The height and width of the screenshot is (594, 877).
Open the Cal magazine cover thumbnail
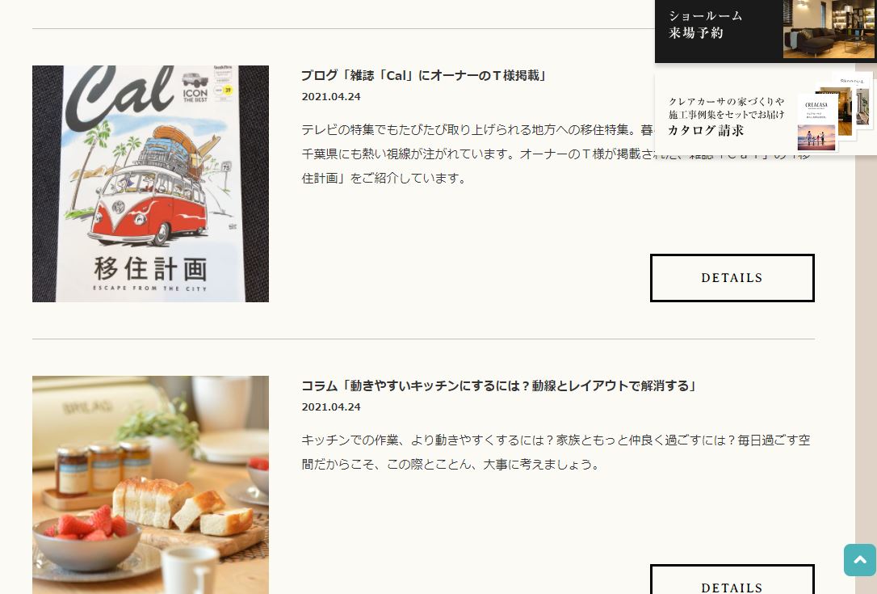tap(150, 183)
